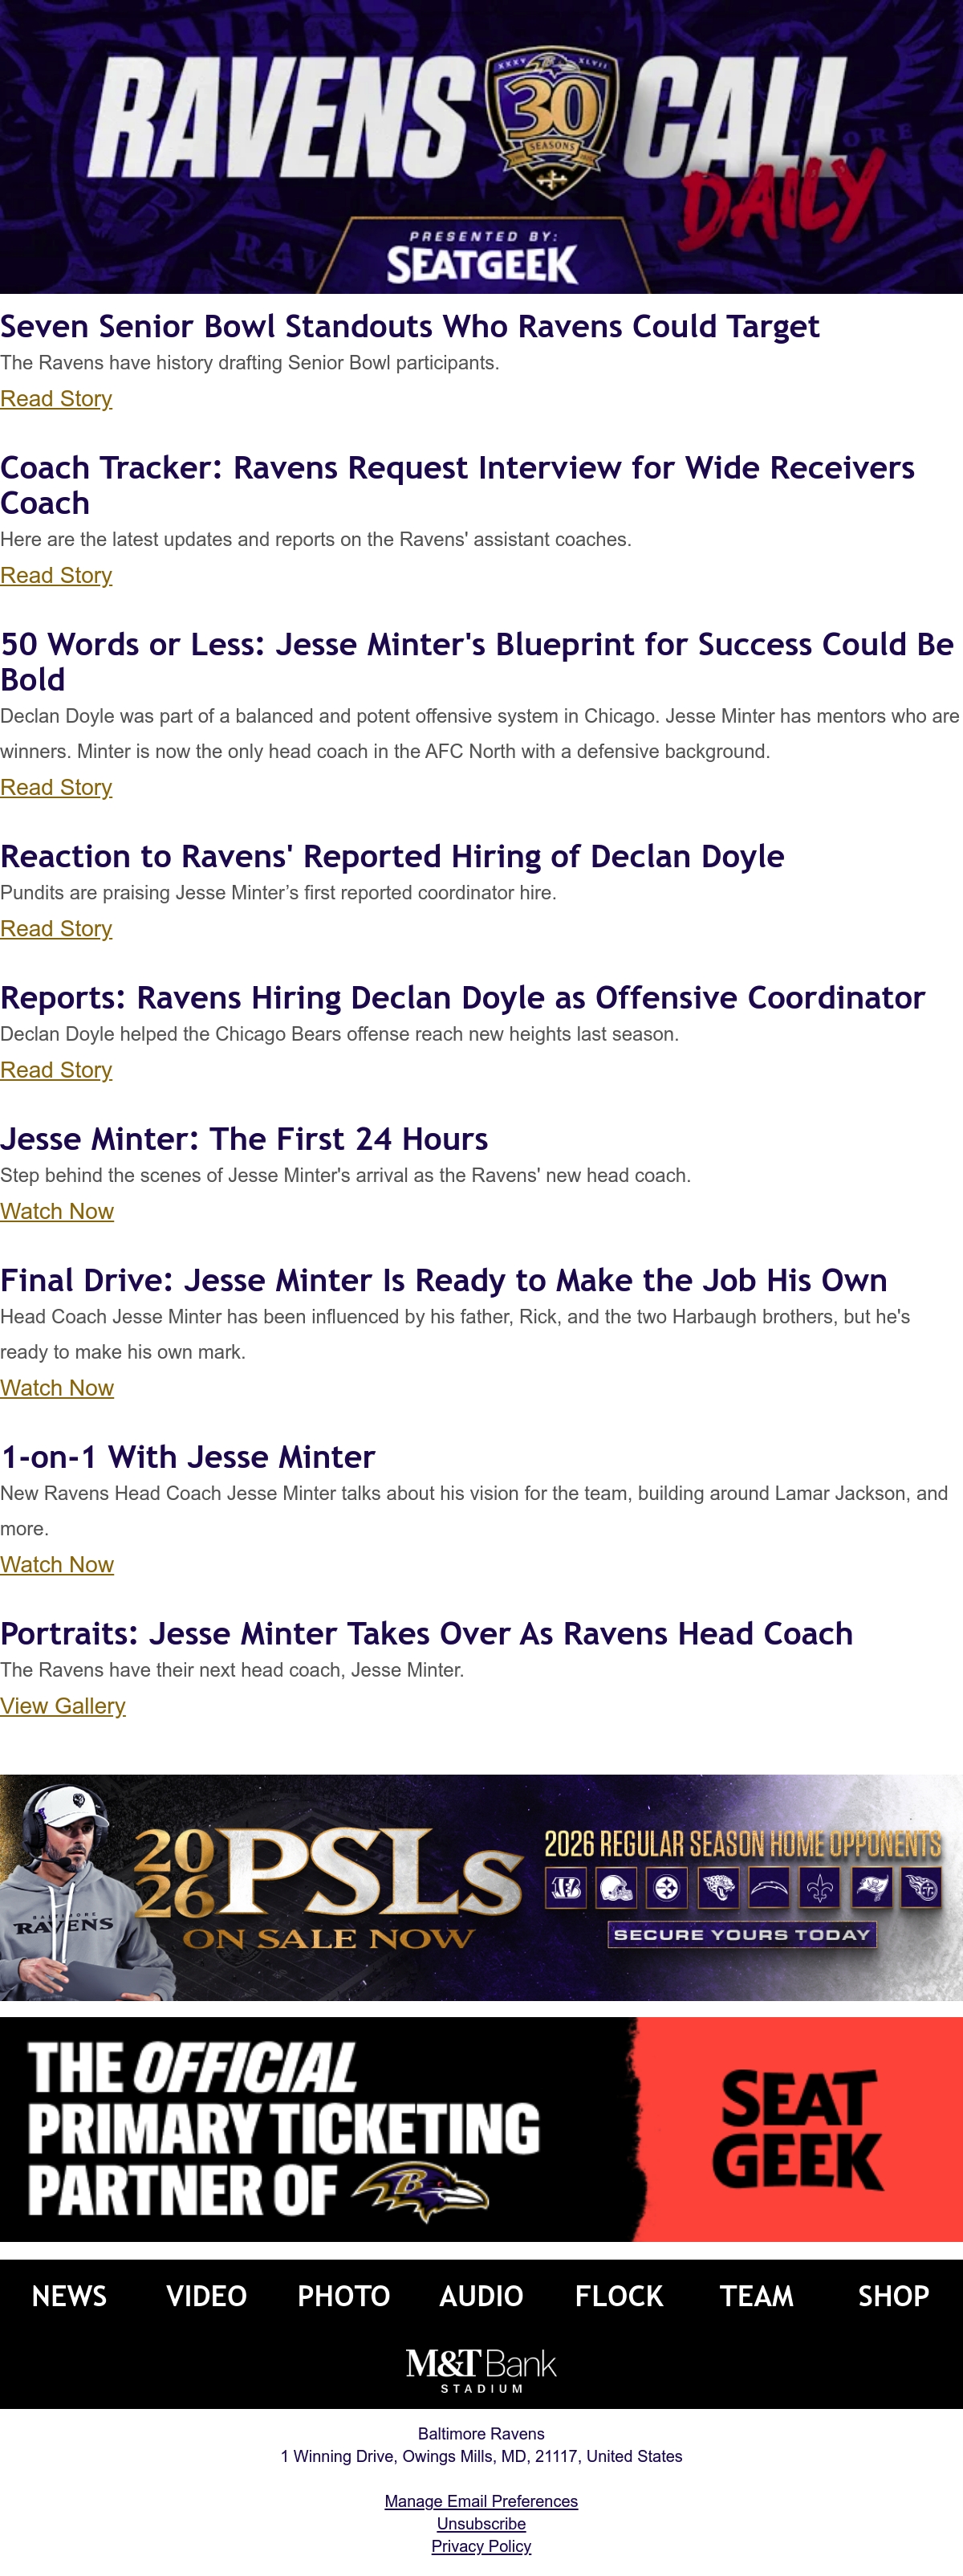This screenshot has height=2576, width=963.
Task: Open the Flock section
Action: pyautogui.click(x=620, y=2296)
